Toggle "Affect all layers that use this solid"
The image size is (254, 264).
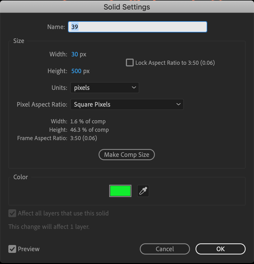(12, 213)
